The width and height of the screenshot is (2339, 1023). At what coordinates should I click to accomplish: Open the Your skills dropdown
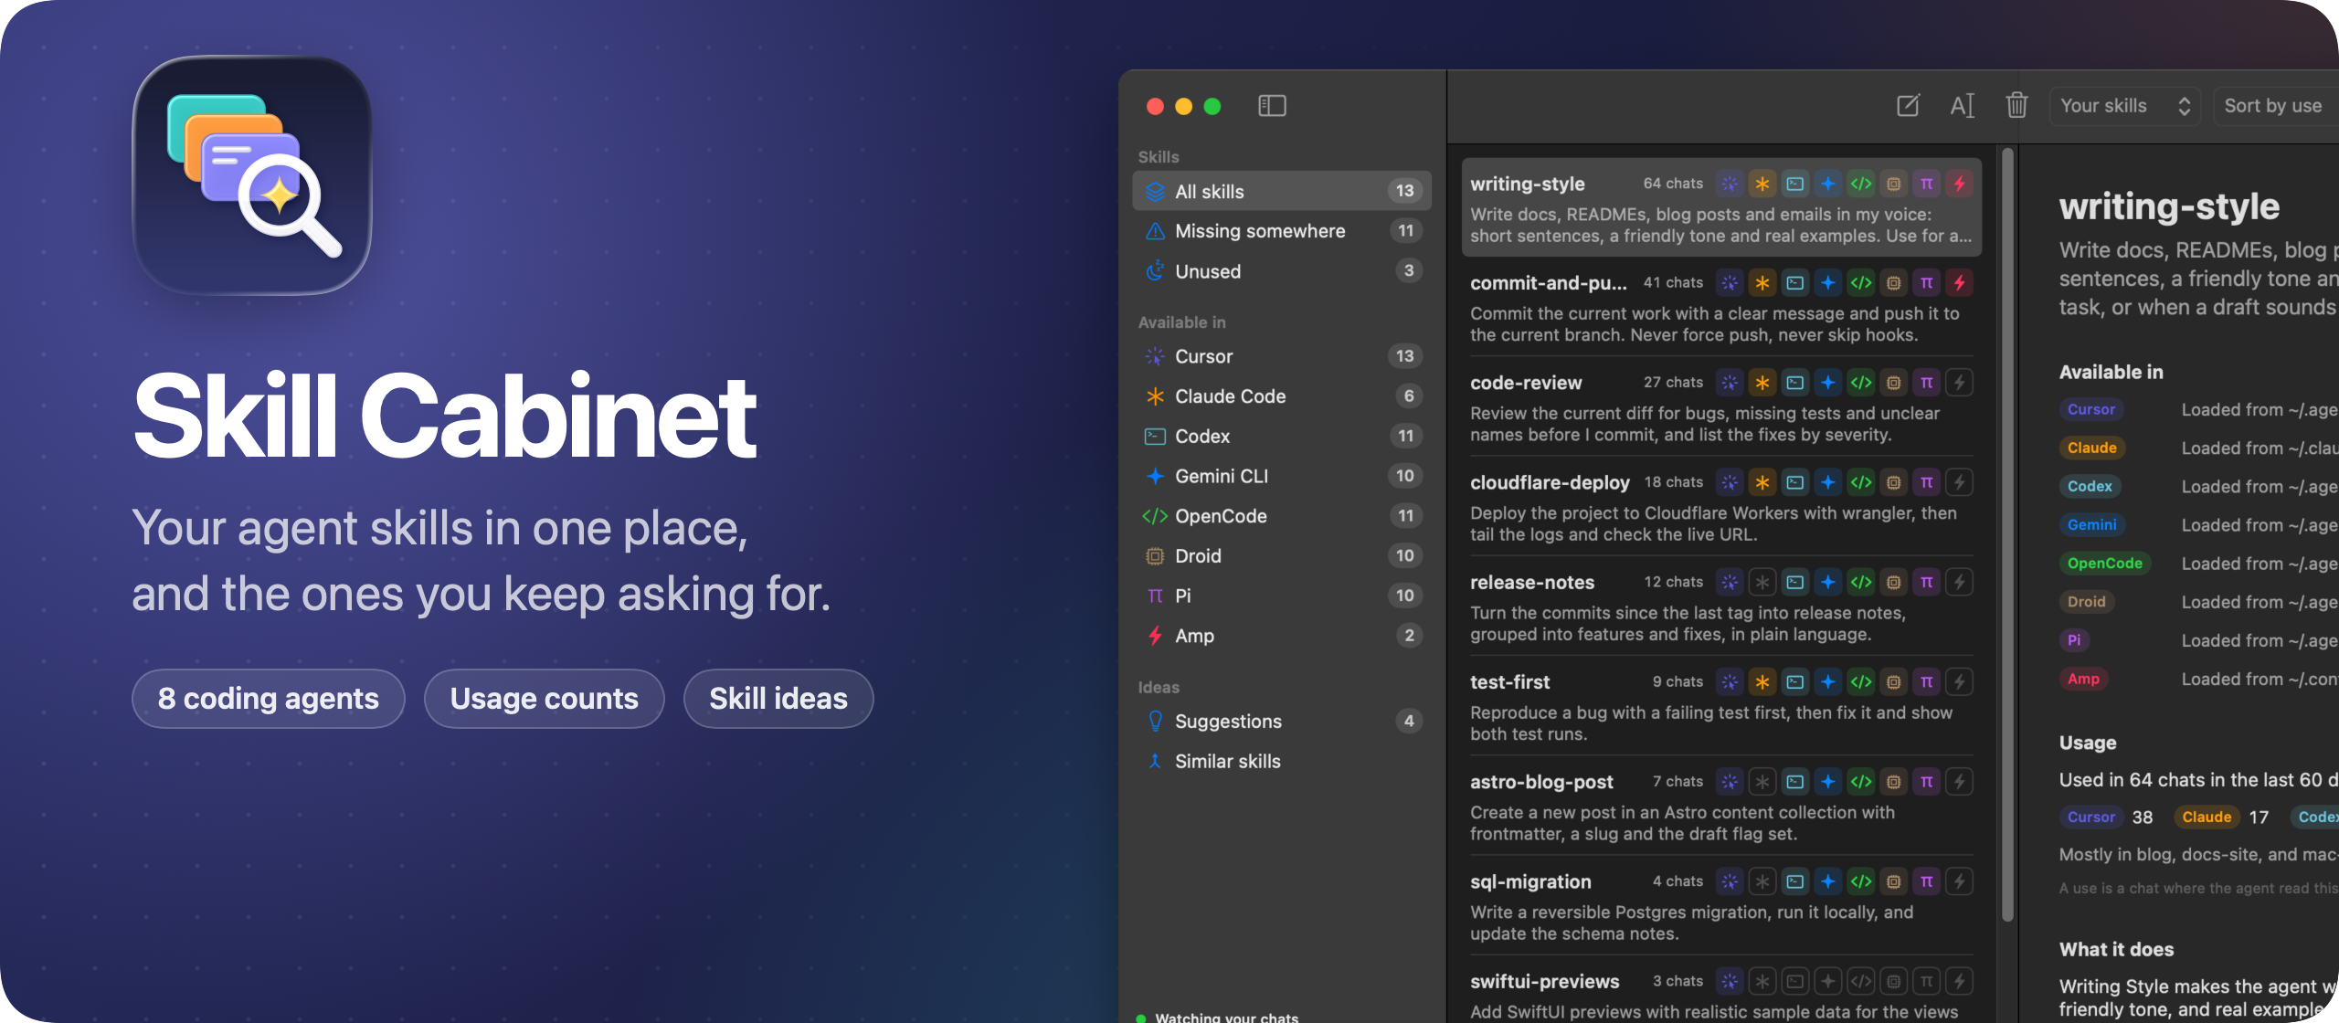point(2124,106)
